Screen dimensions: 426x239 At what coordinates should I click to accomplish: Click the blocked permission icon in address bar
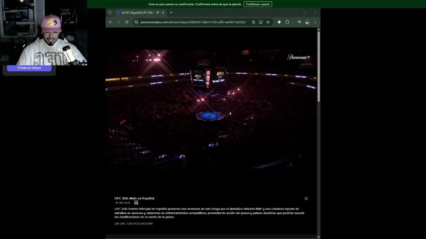click(253, 22)
